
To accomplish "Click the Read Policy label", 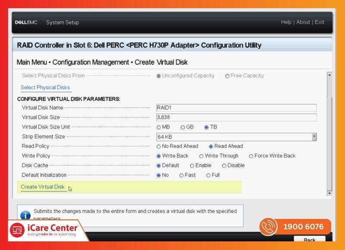I will click(x=35, y=146).
